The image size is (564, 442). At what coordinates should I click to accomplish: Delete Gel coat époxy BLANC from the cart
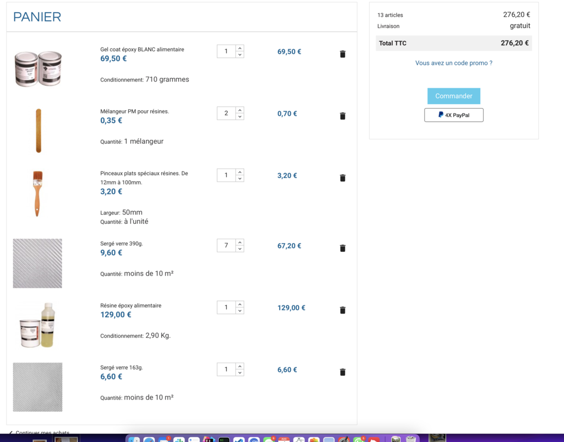pyautogui.click(x=343, y=54)
